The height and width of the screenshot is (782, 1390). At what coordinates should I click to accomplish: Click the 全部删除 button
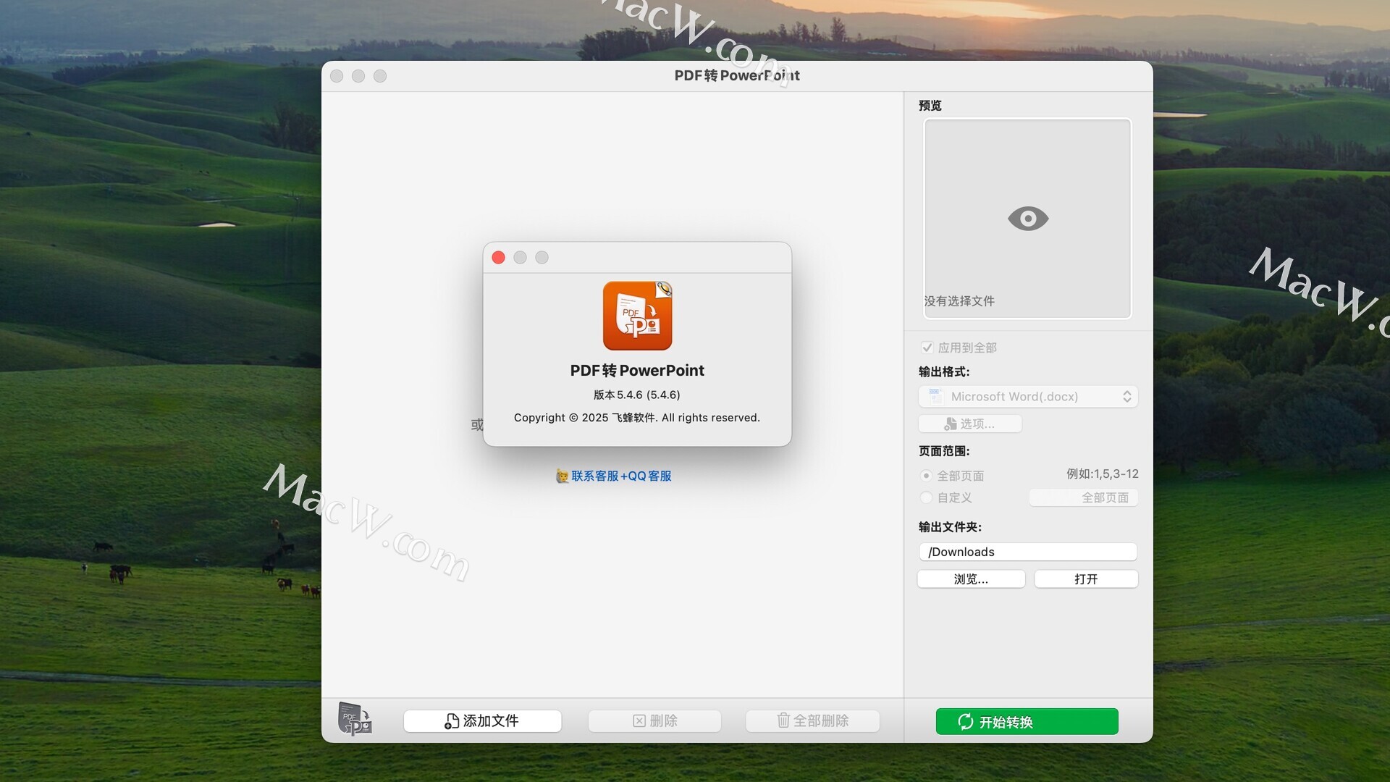click(x=812, y=720)
